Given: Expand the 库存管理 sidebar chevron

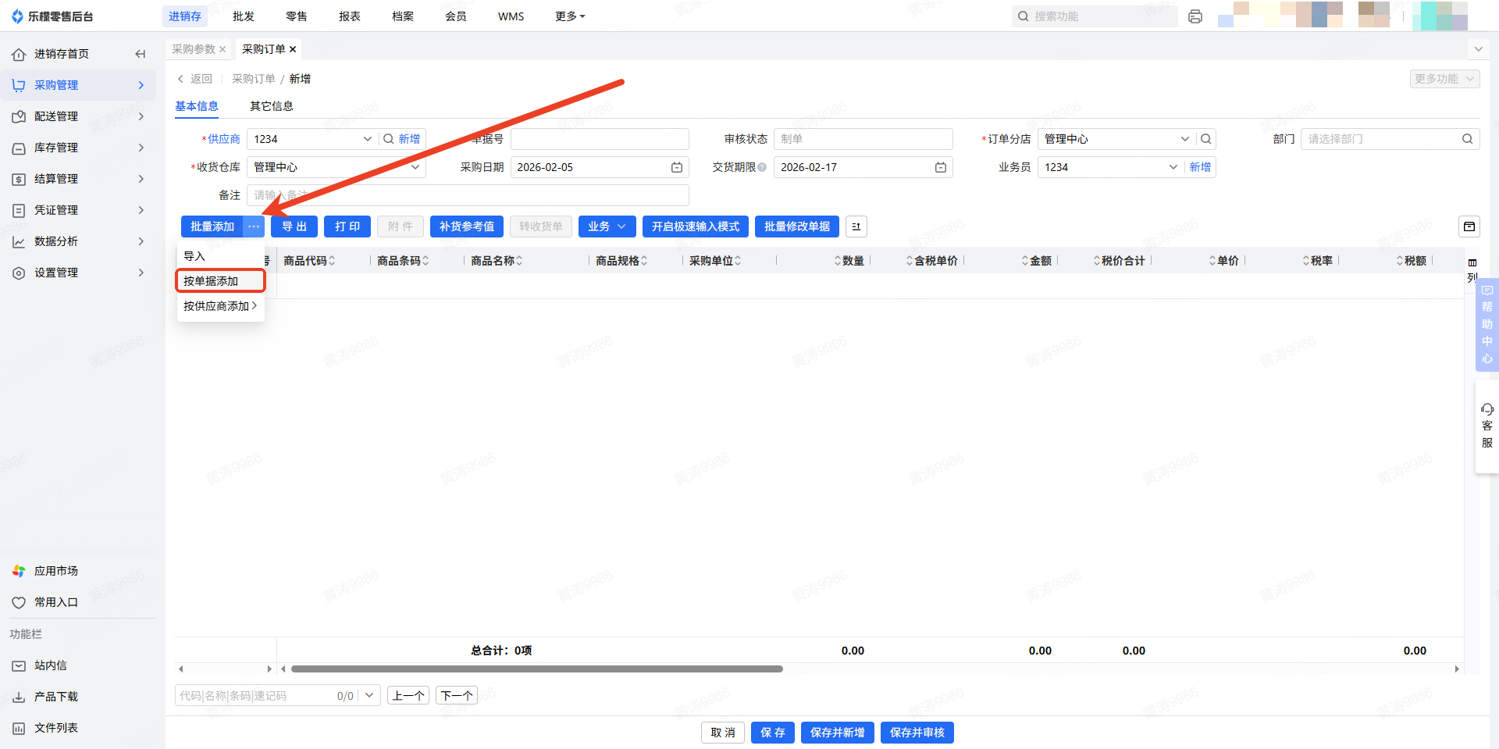Looking at the screenshot, I should tap(141, 148).
